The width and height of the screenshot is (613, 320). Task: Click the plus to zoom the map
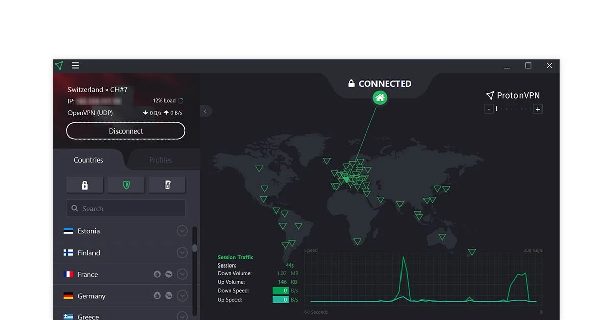pos(537,109)
